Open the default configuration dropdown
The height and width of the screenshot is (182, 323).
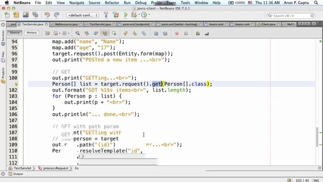click(82, 15)
